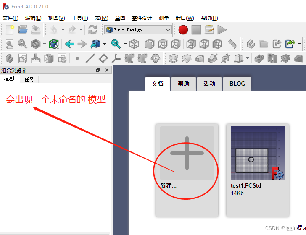The image size is (306, 235).
Task: Set left view cube icon
Action: coord(217,44)
